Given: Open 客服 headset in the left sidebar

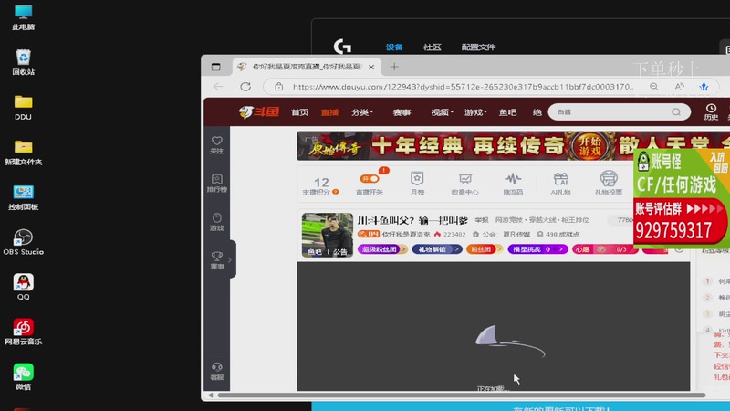Looking at the screenshot, I should click(x=217, y=372).
